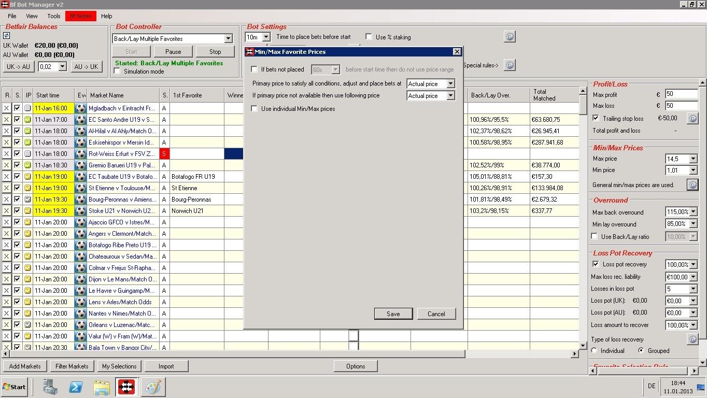Open Trailing stop loss settings gear
The height and width of the screenshot is (398, 707).
tap(692, 118)
